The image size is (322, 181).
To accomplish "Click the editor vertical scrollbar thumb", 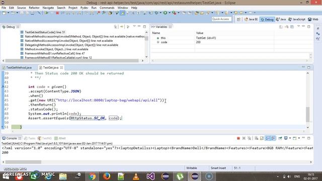I will [307, 114].
